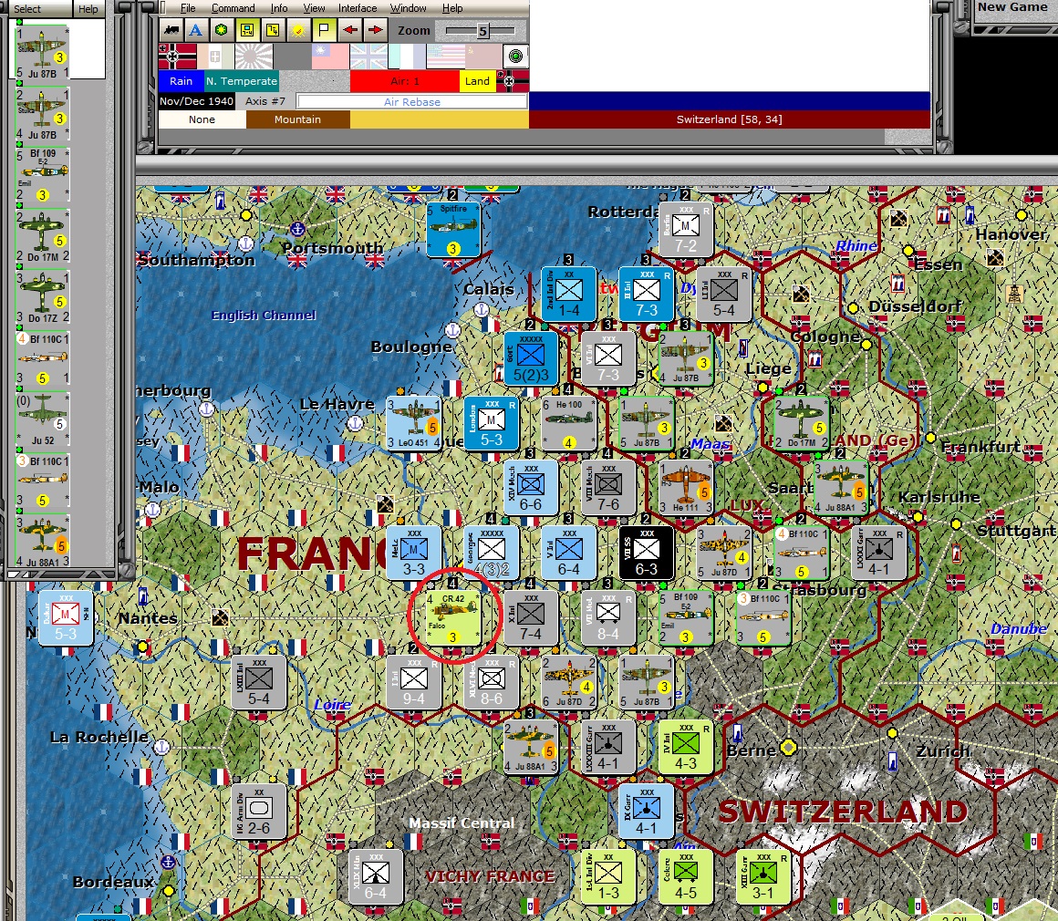Select the Chinese flag in the flag row
1058x921 pixels.
330,57
